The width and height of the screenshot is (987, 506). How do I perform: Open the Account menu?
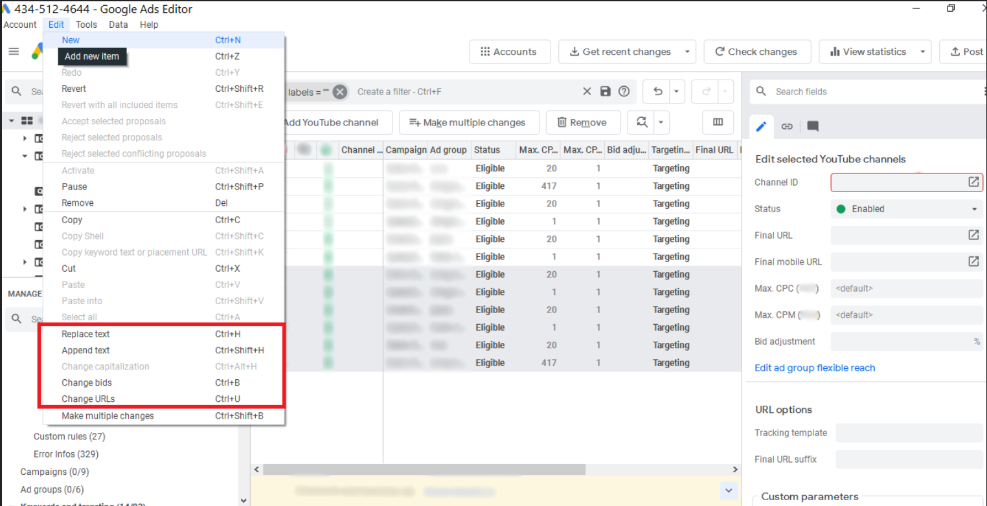pyautogui.click(x=20, y=25)
